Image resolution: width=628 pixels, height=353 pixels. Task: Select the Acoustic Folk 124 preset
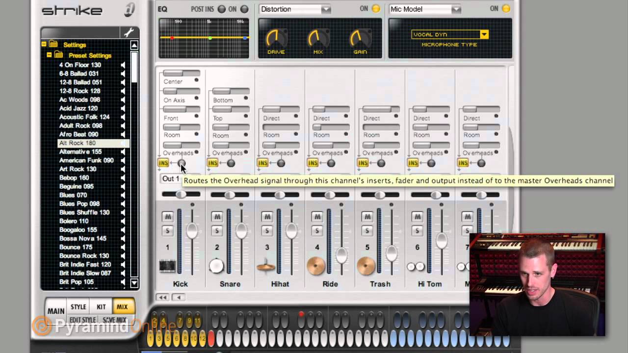pyautogui.click(x=84, y=117)
